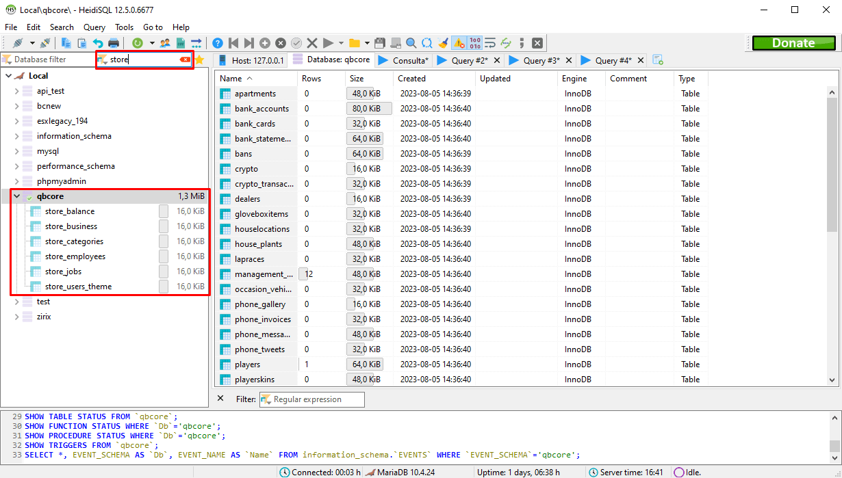Screen dimensions: 842x478
Task: Sort tables by Created column header
Action: click(434, 79)
